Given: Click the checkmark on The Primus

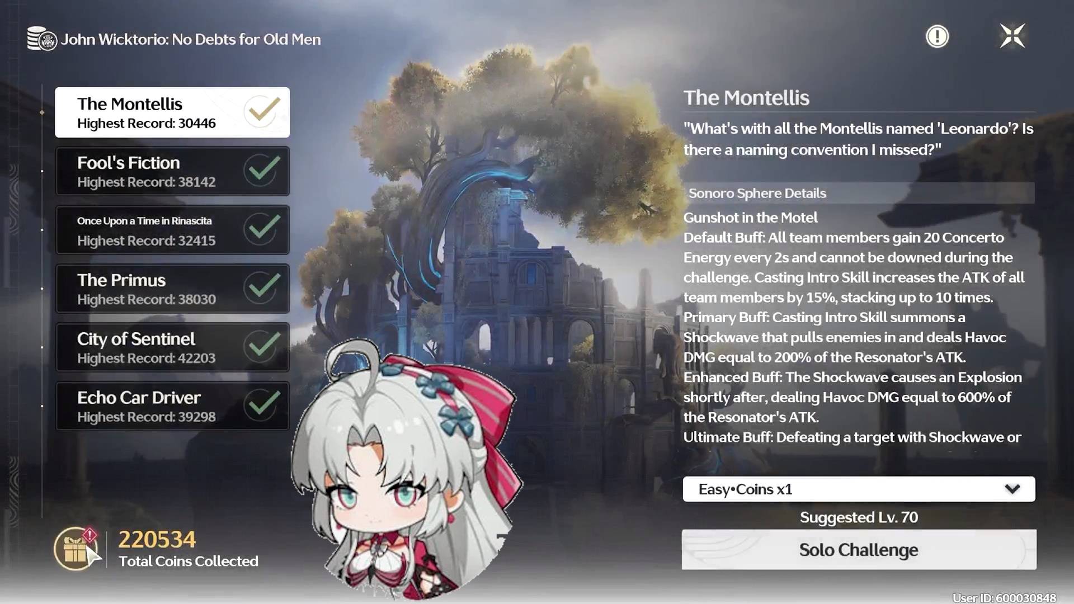Looking at the screenshot, I should pos(263,287).
